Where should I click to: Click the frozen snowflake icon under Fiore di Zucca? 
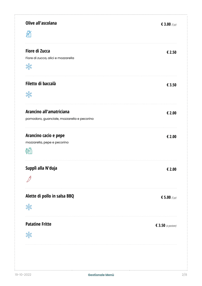(29, 66)
